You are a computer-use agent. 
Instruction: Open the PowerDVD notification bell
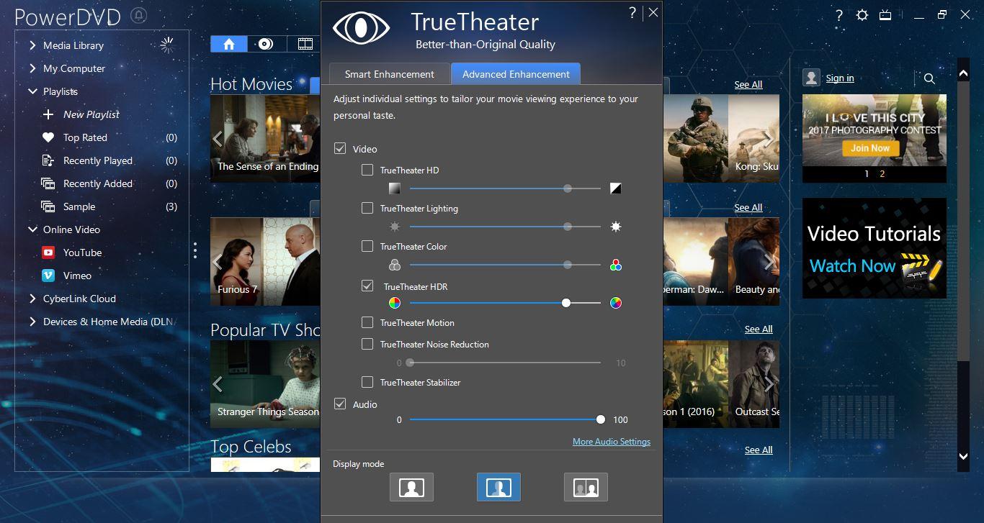click(x=139, y=16)
